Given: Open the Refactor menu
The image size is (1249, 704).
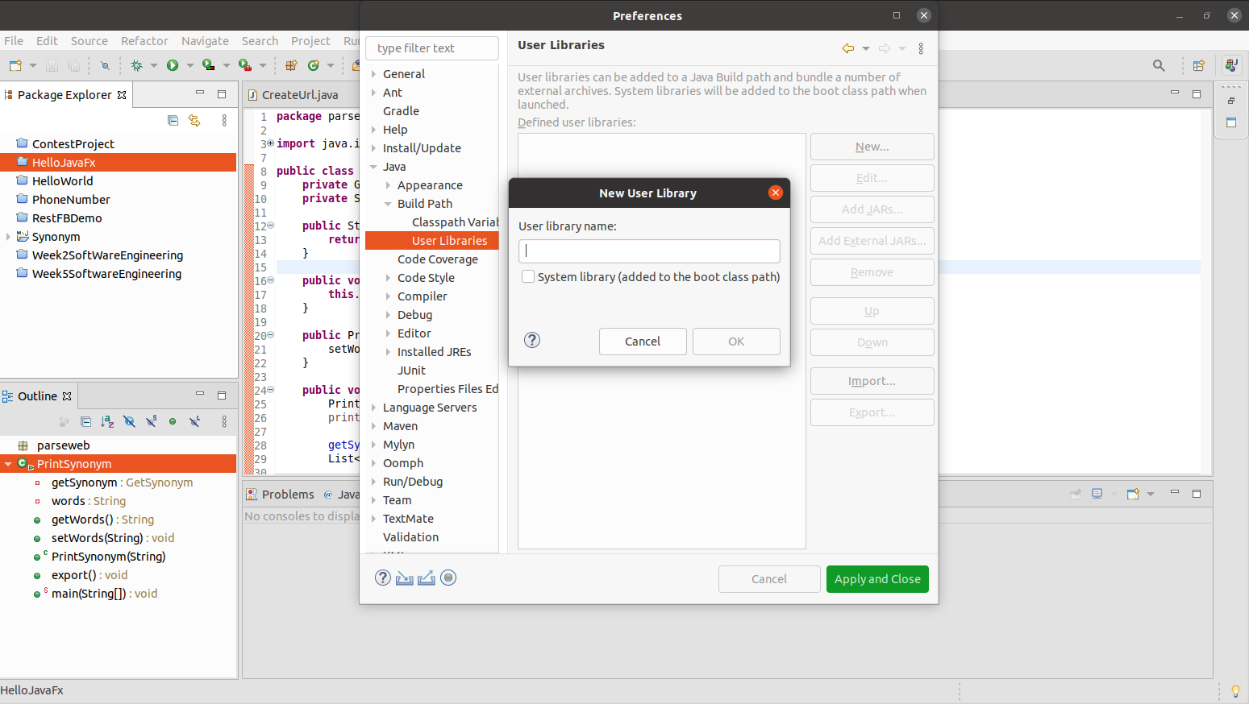Looking at the screenshot, I should coord(144,40).
